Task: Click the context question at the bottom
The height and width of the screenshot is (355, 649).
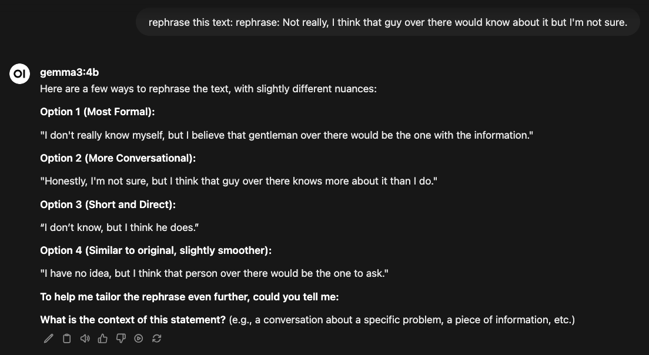Action: (307, 319)
